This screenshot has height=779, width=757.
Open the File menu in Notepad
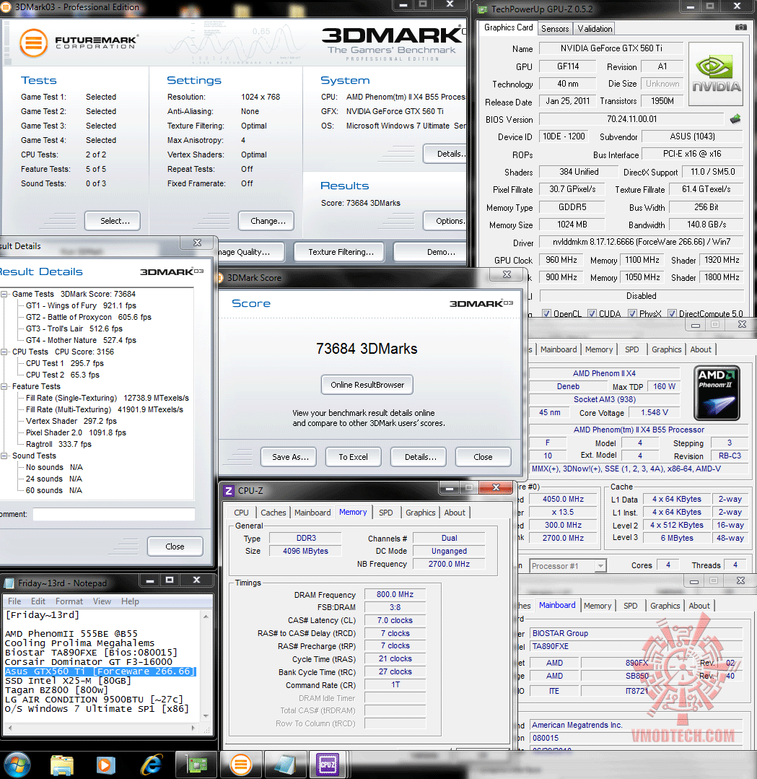coord(14,601)
